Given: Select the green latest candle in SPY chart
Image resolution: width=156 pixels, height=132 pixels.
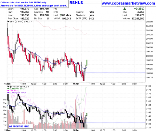Looking at the screenshot, I should pyautogui.click(x=87, y=63).
